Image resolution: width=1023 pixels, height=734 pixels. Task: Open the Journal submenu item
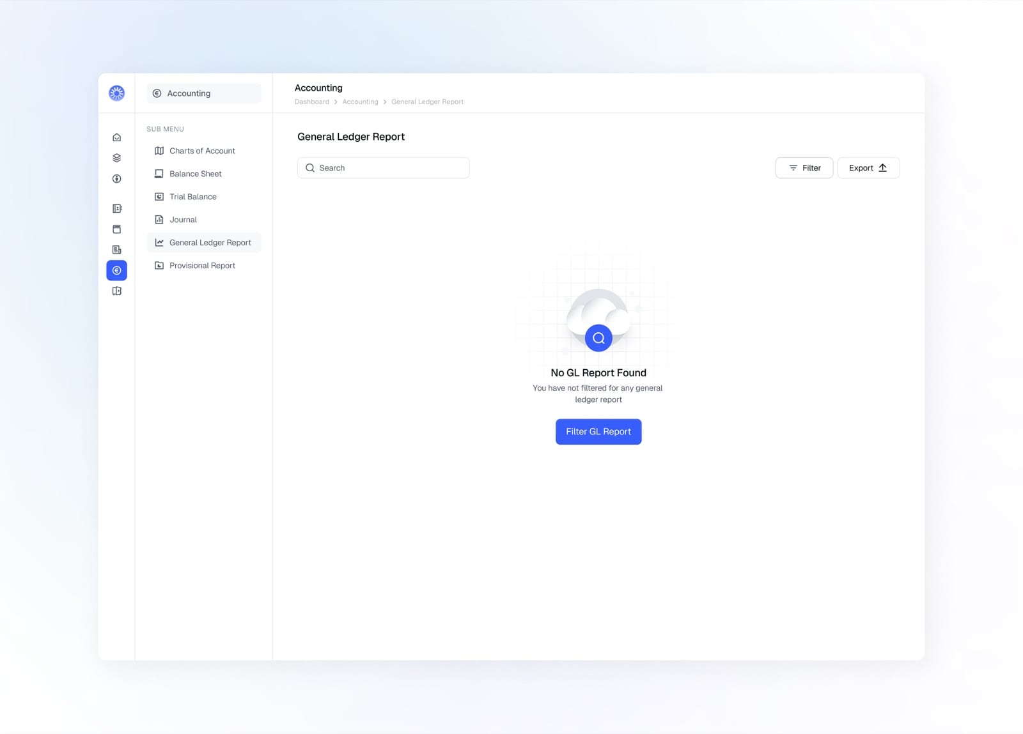click(203, 220)
